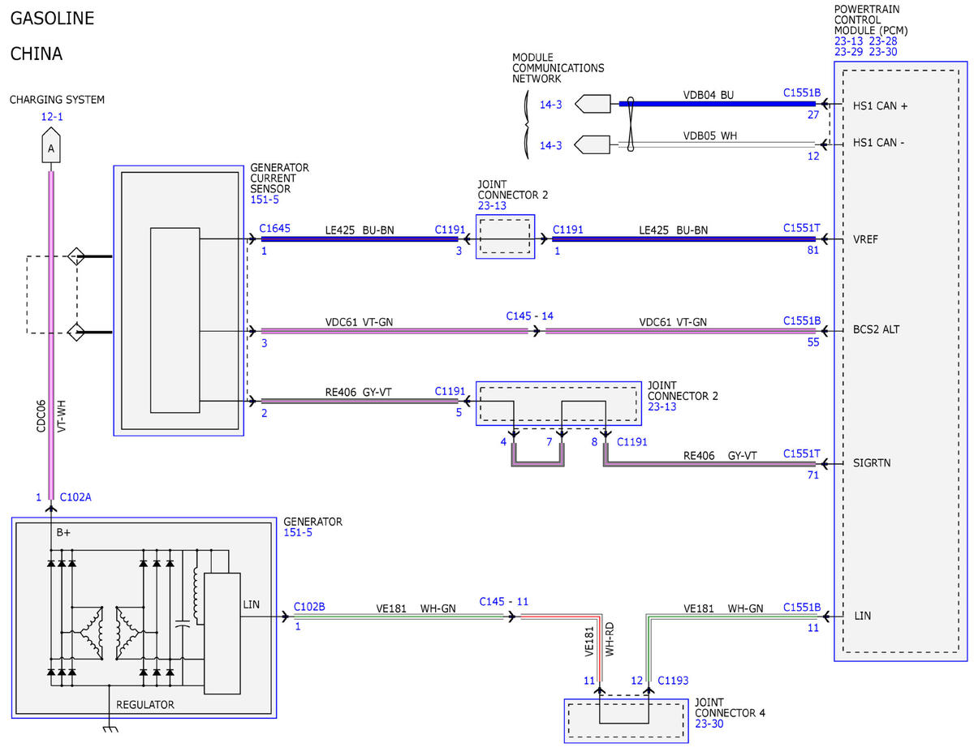Click the "CDC06" wire label
Screen dimensions: 974x752
point(41,415)
